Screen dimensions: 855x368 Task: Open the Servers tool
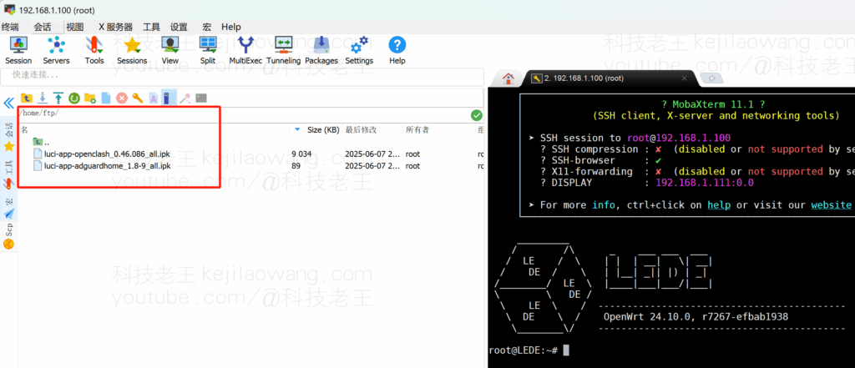pos(56,51)
